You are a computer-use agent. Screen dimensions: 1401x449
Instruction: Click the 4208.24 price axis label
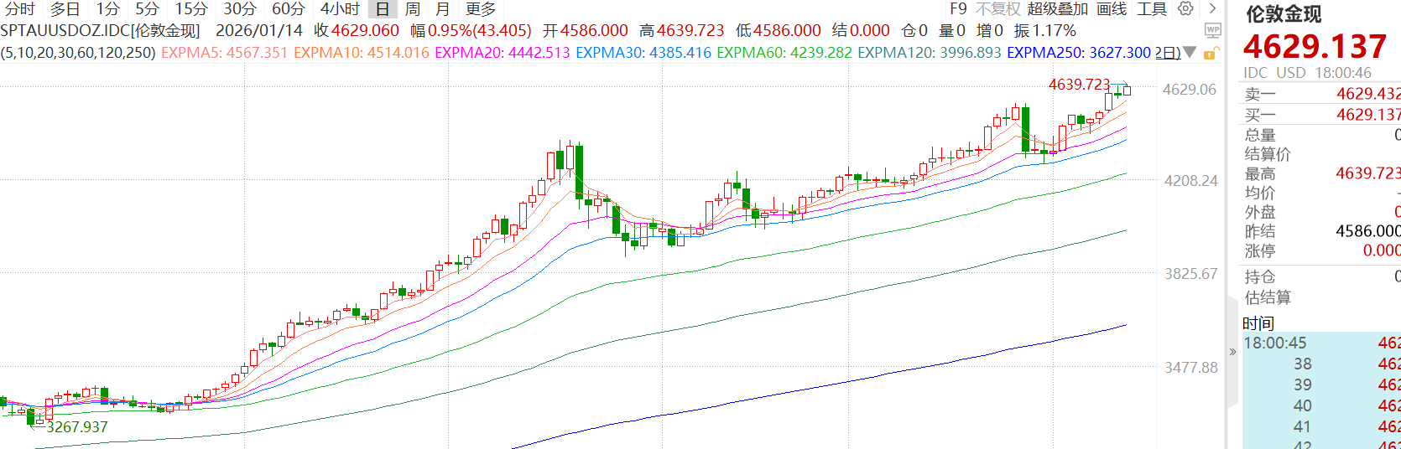click(1190, 181)
